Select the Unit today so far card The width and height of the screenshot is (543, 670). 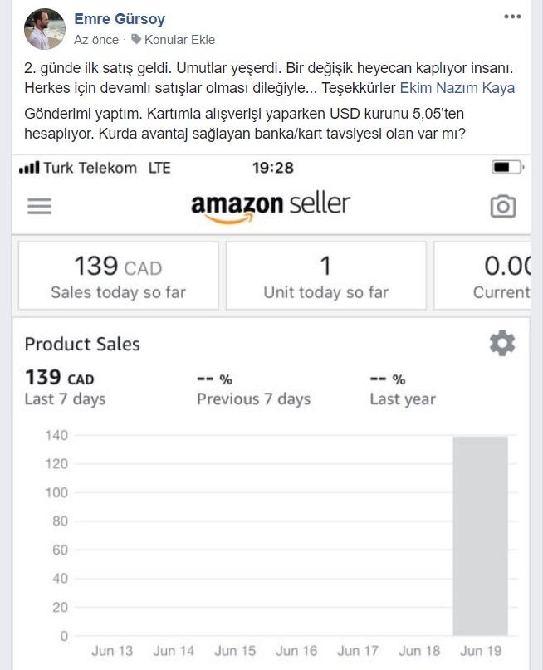tap(326, 276)
